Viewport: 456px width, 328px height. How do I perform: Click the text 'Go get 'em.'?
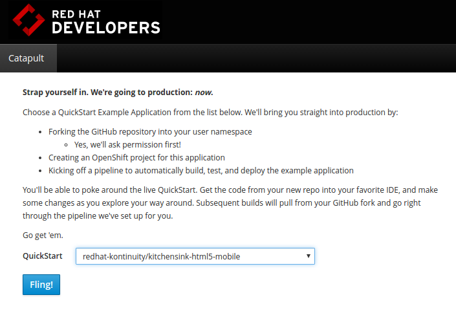pos(43,235)
